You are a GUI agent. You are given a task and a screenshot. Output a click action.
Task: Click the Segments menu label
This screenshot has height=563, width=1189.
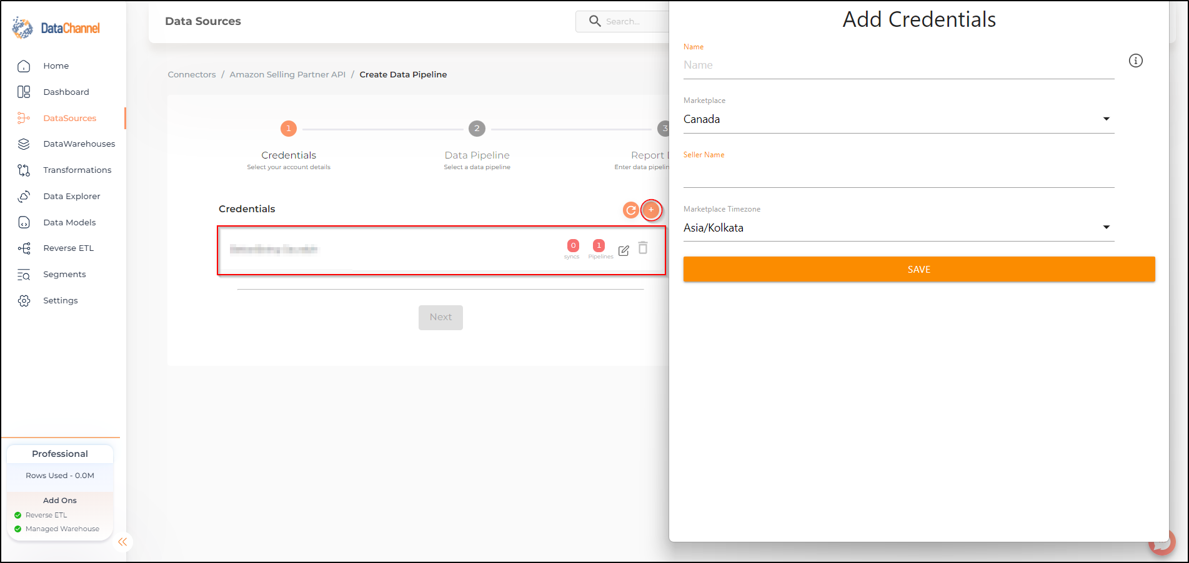64,275
